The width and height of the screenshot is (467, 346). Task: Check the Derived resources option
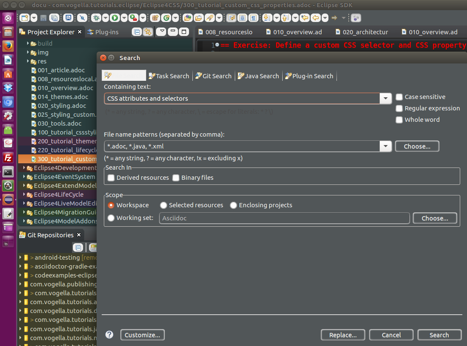pyautogui.click(x=111, y=178)
